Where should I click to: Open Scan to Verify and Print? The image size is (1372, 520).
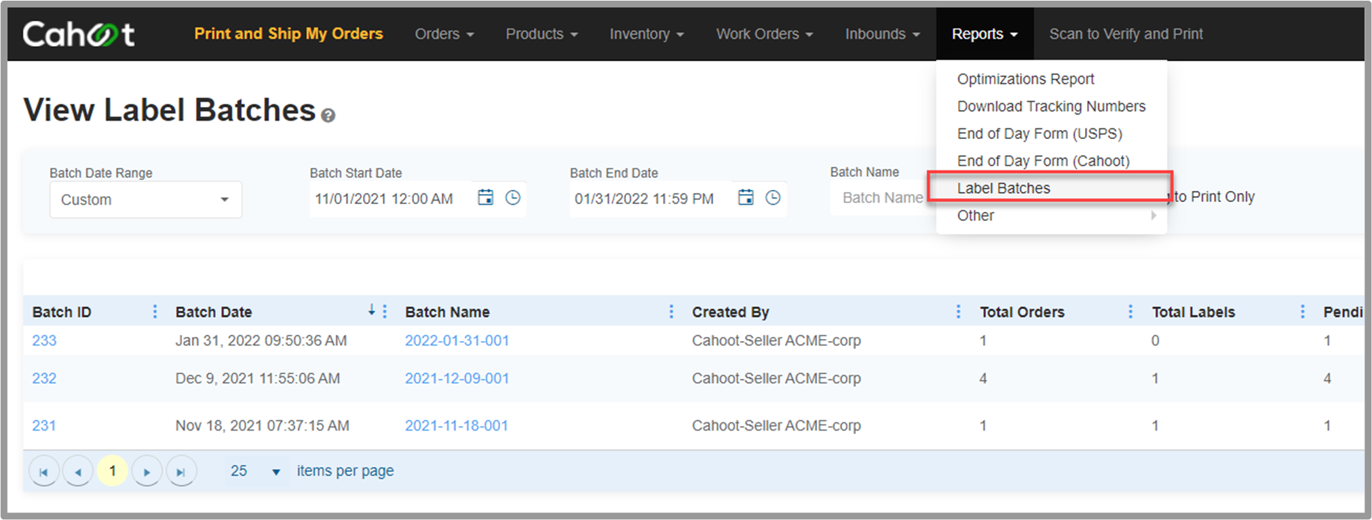click(1126, 34)
